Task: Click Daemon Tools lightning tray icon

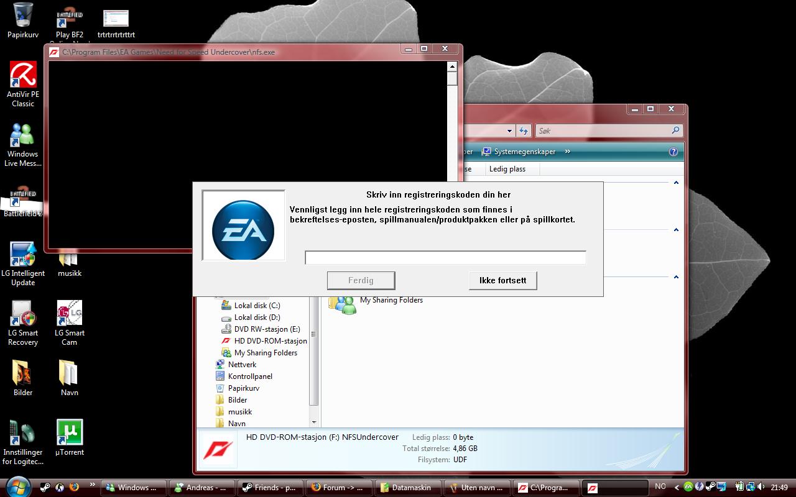Action: click(x=699, y=487)
